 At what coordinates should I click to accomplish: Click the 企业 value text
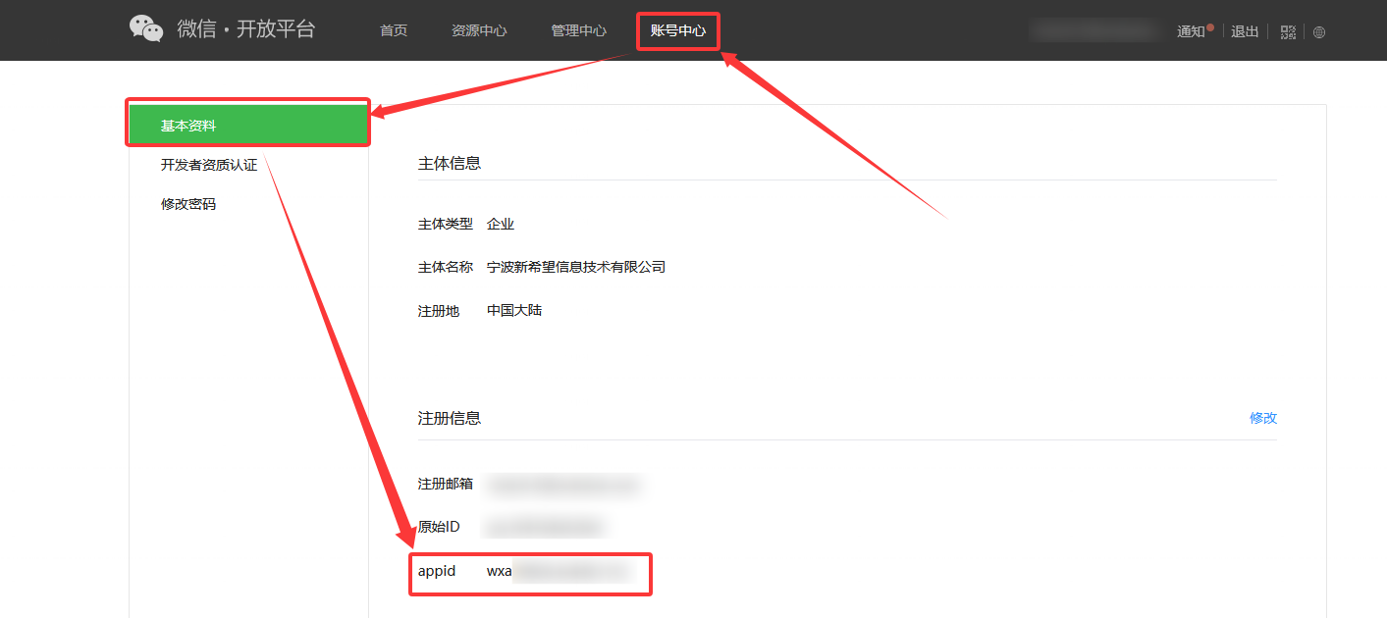[501, 225]
